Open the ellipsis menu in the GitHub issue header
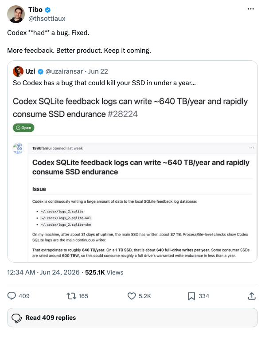 click(x=251, y=148)
